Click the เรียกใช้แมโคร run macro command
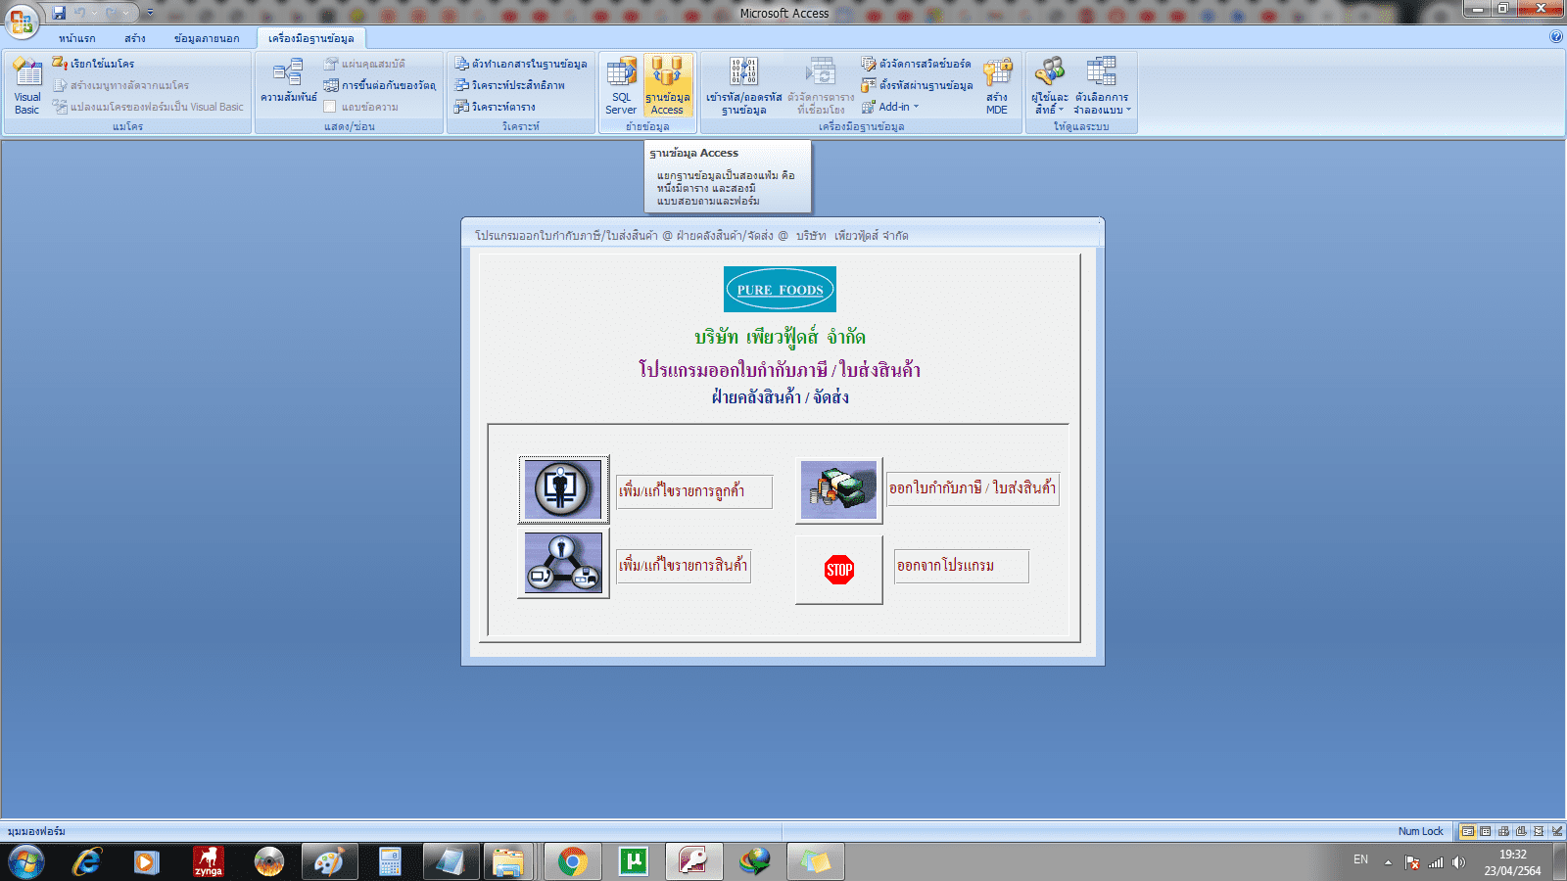This screenshot has height=881, width=1567. 94,64
